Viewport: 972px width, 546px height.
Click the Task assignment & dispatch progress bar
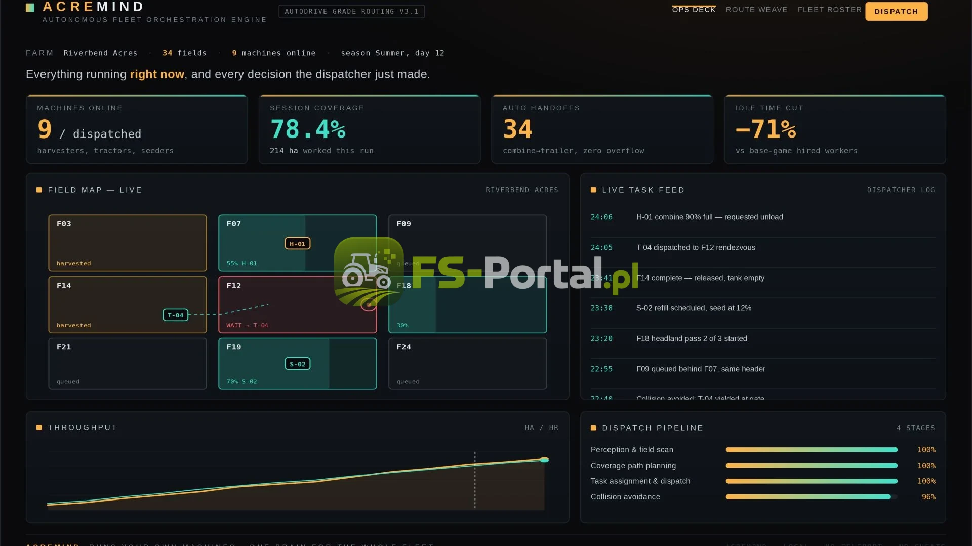[812, 481]
